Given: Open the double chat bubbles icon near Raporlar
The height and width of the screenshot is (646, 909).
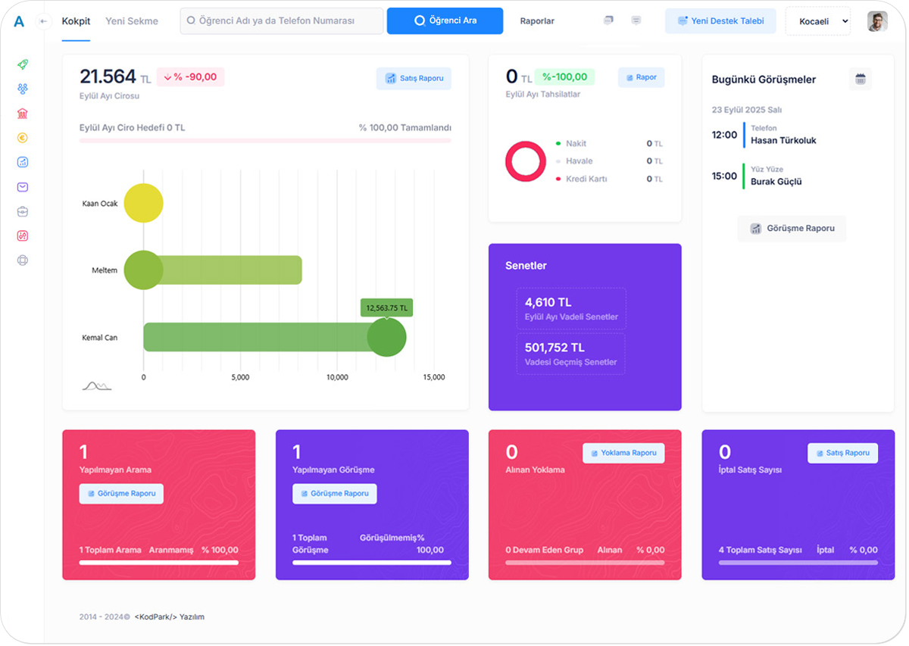Looking at the screenshot, I should pos(608,21).
